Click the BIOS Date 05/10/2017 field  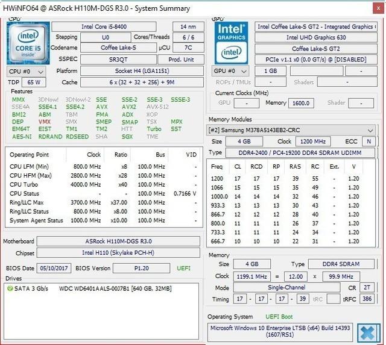pos(54,269)
